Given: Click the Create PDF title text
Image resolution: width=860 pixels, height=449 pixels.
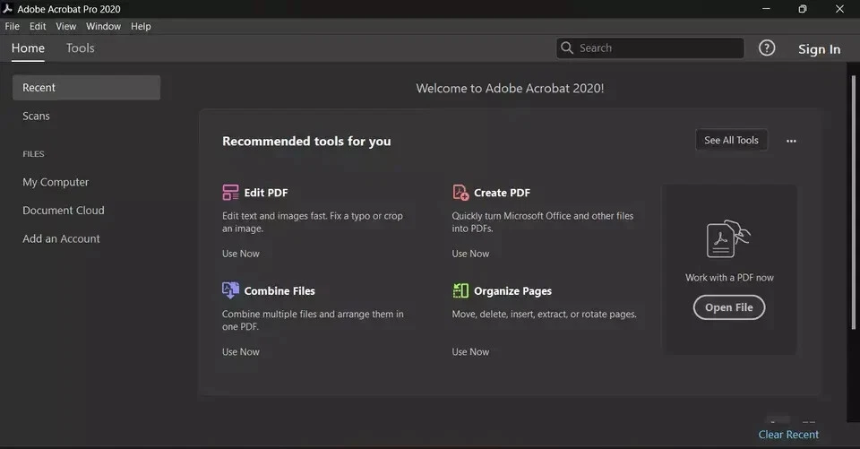Looking at the screenshot, I should pos(502,193).
